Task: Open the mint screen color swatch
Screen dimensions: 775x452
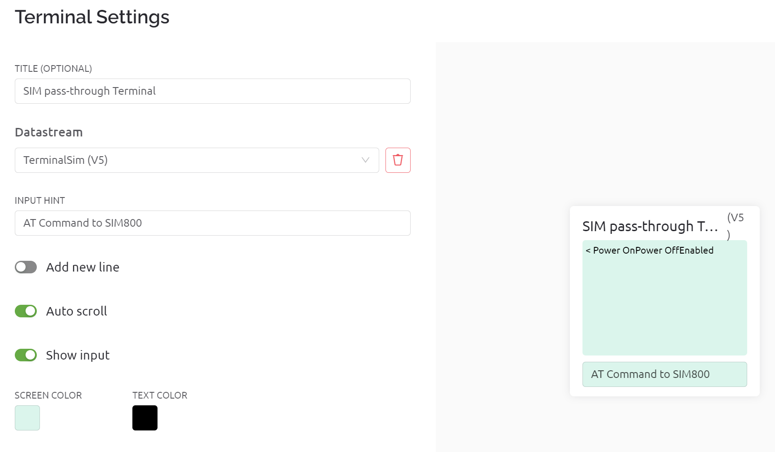Action: pyautogui.click(x=27, y=418)
